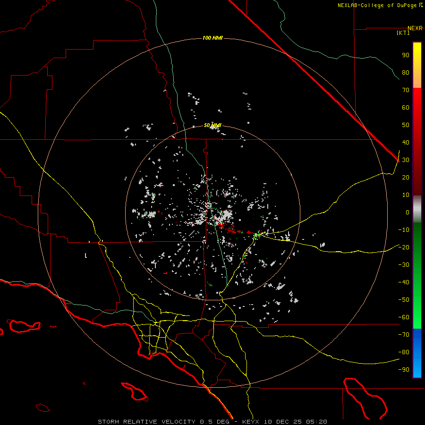Click the 90 value on velocity scale

coord(406,55)
